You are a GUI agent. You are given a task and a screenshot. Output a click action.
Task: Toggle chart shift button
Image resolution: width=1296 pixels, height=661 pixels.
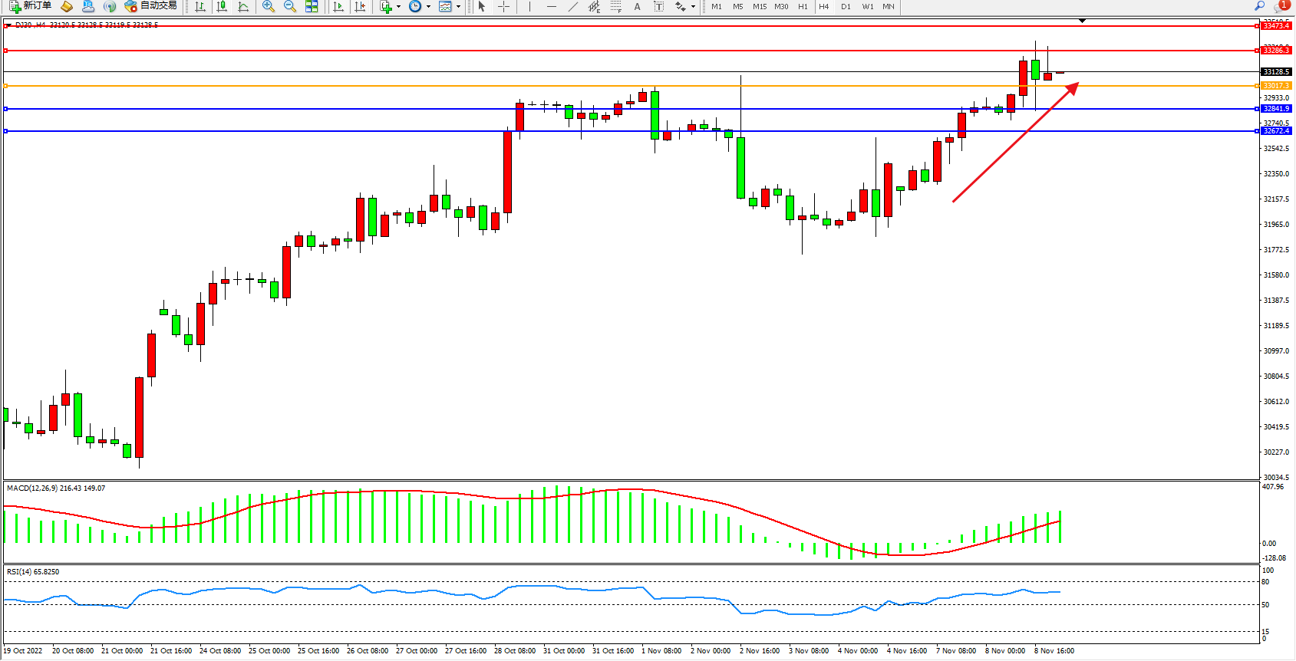[x=359, y=6]
